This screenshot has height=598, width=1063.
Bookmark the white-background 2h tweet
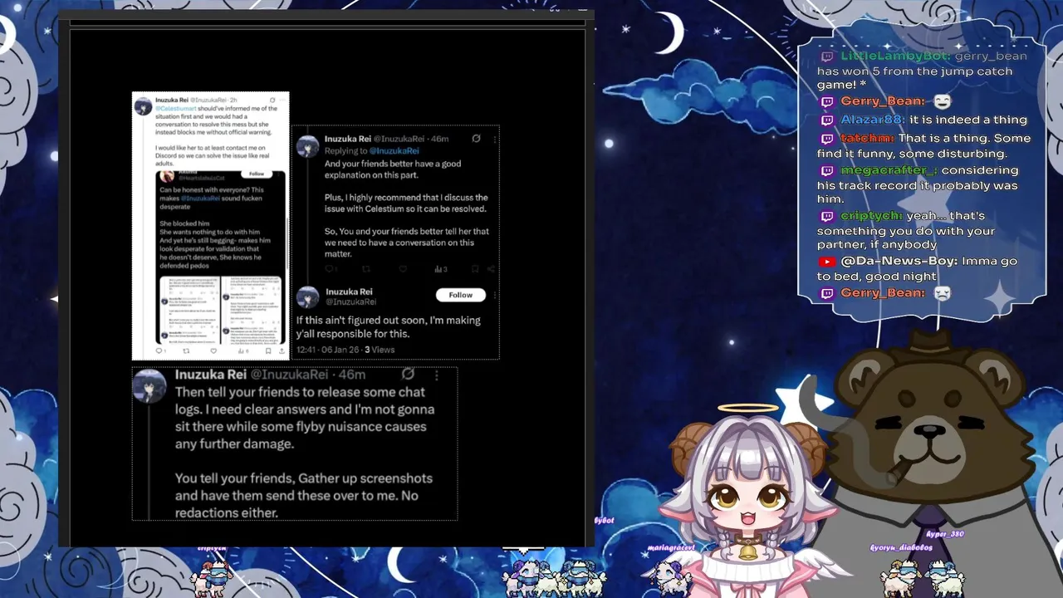tap(267, 350)
